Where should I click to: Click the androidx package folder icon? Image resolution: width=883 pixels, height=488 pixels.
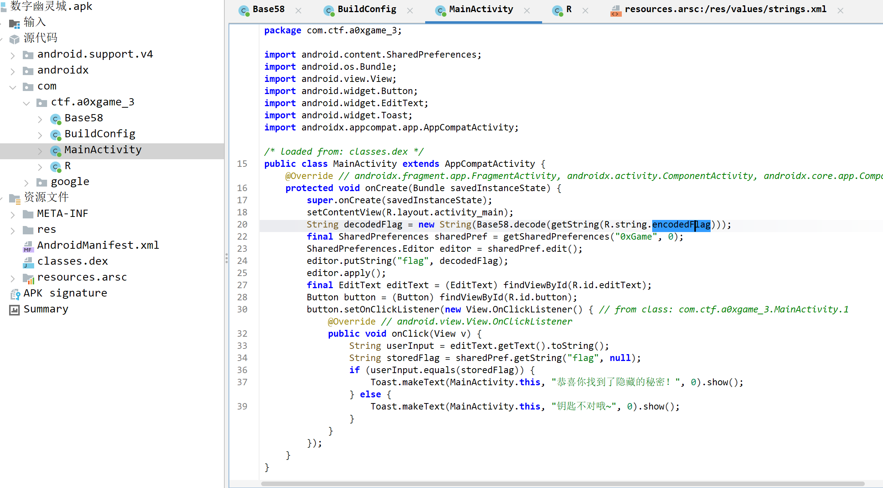pyautogui.click(x=28, y=71)
